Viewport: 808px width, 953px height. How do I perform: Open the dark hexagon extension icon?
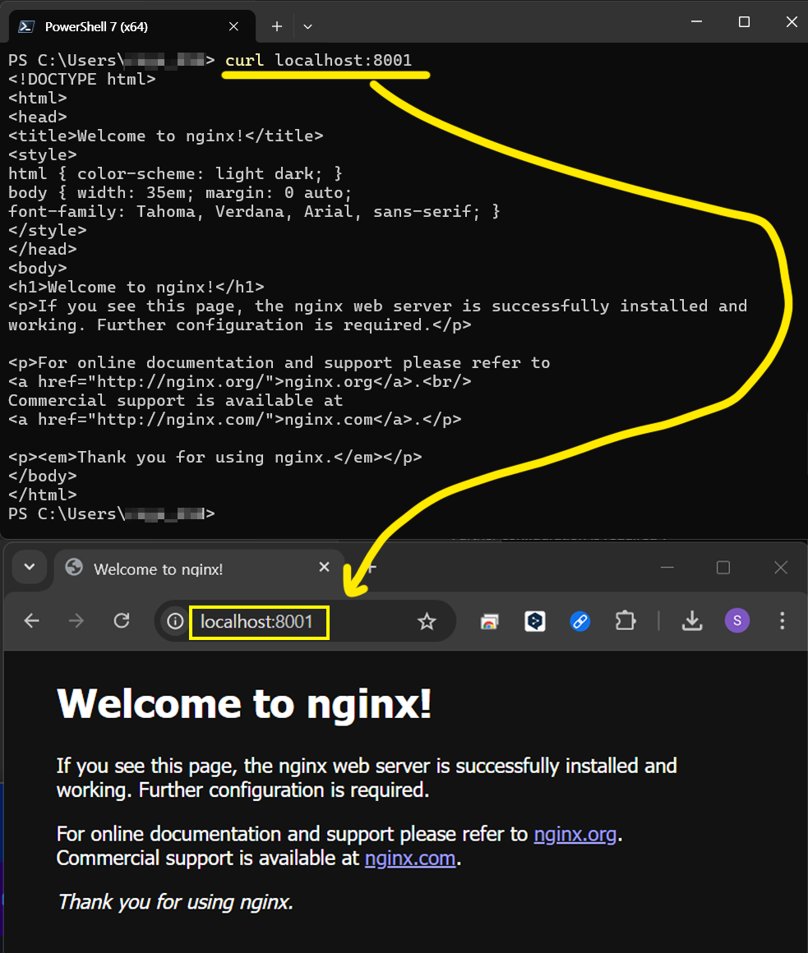coord(535,621)
